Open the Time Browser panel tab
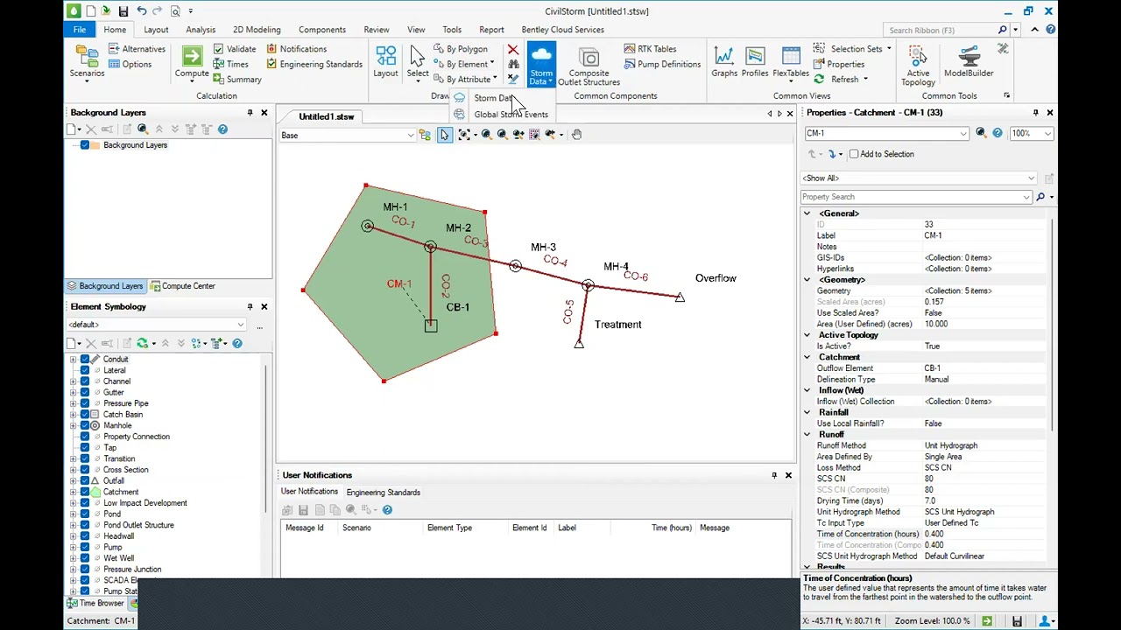Screen dimensions: 1121x630 (x=95, y=603)
